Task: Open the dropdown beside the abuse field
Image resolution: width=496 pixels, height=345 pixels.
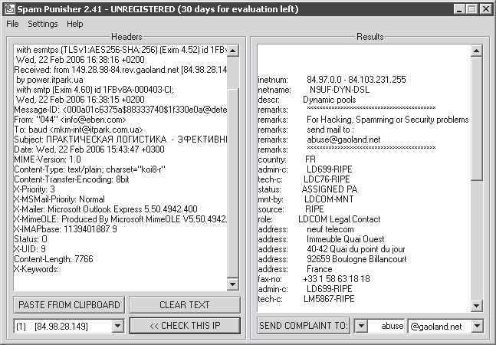Action: [x=361, y=326]
